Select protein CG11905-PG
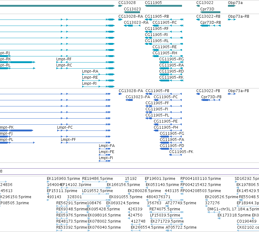The width and height of the screenshot is (259, 232). (172, 134)
